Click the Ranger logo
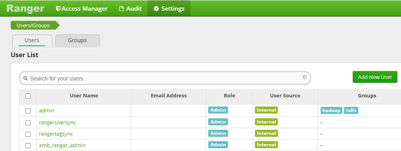 coord(25,8)
